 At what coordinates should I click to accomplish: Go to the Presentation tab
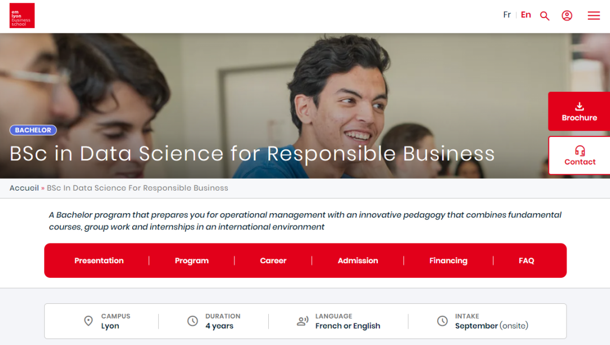[x=99, y=260]
